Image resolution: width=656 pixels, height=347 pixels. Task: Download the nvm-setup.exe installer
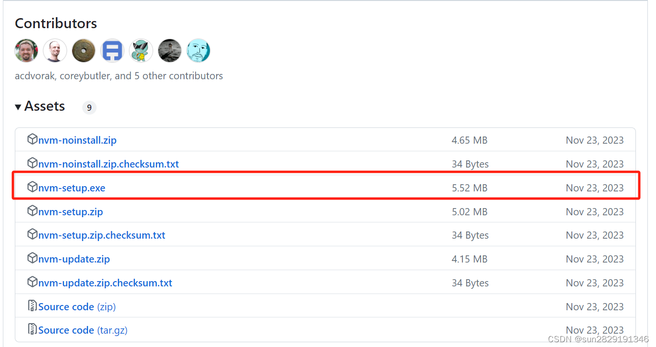(72, 188)
